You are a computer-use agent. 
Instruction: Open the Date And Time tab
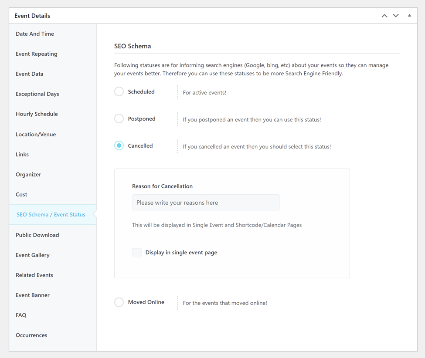(35, 34)
